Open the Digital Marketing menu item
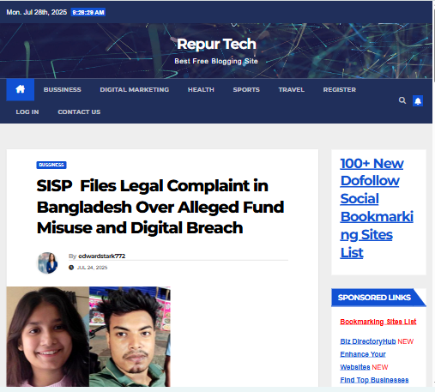 [x=135, y=90]
